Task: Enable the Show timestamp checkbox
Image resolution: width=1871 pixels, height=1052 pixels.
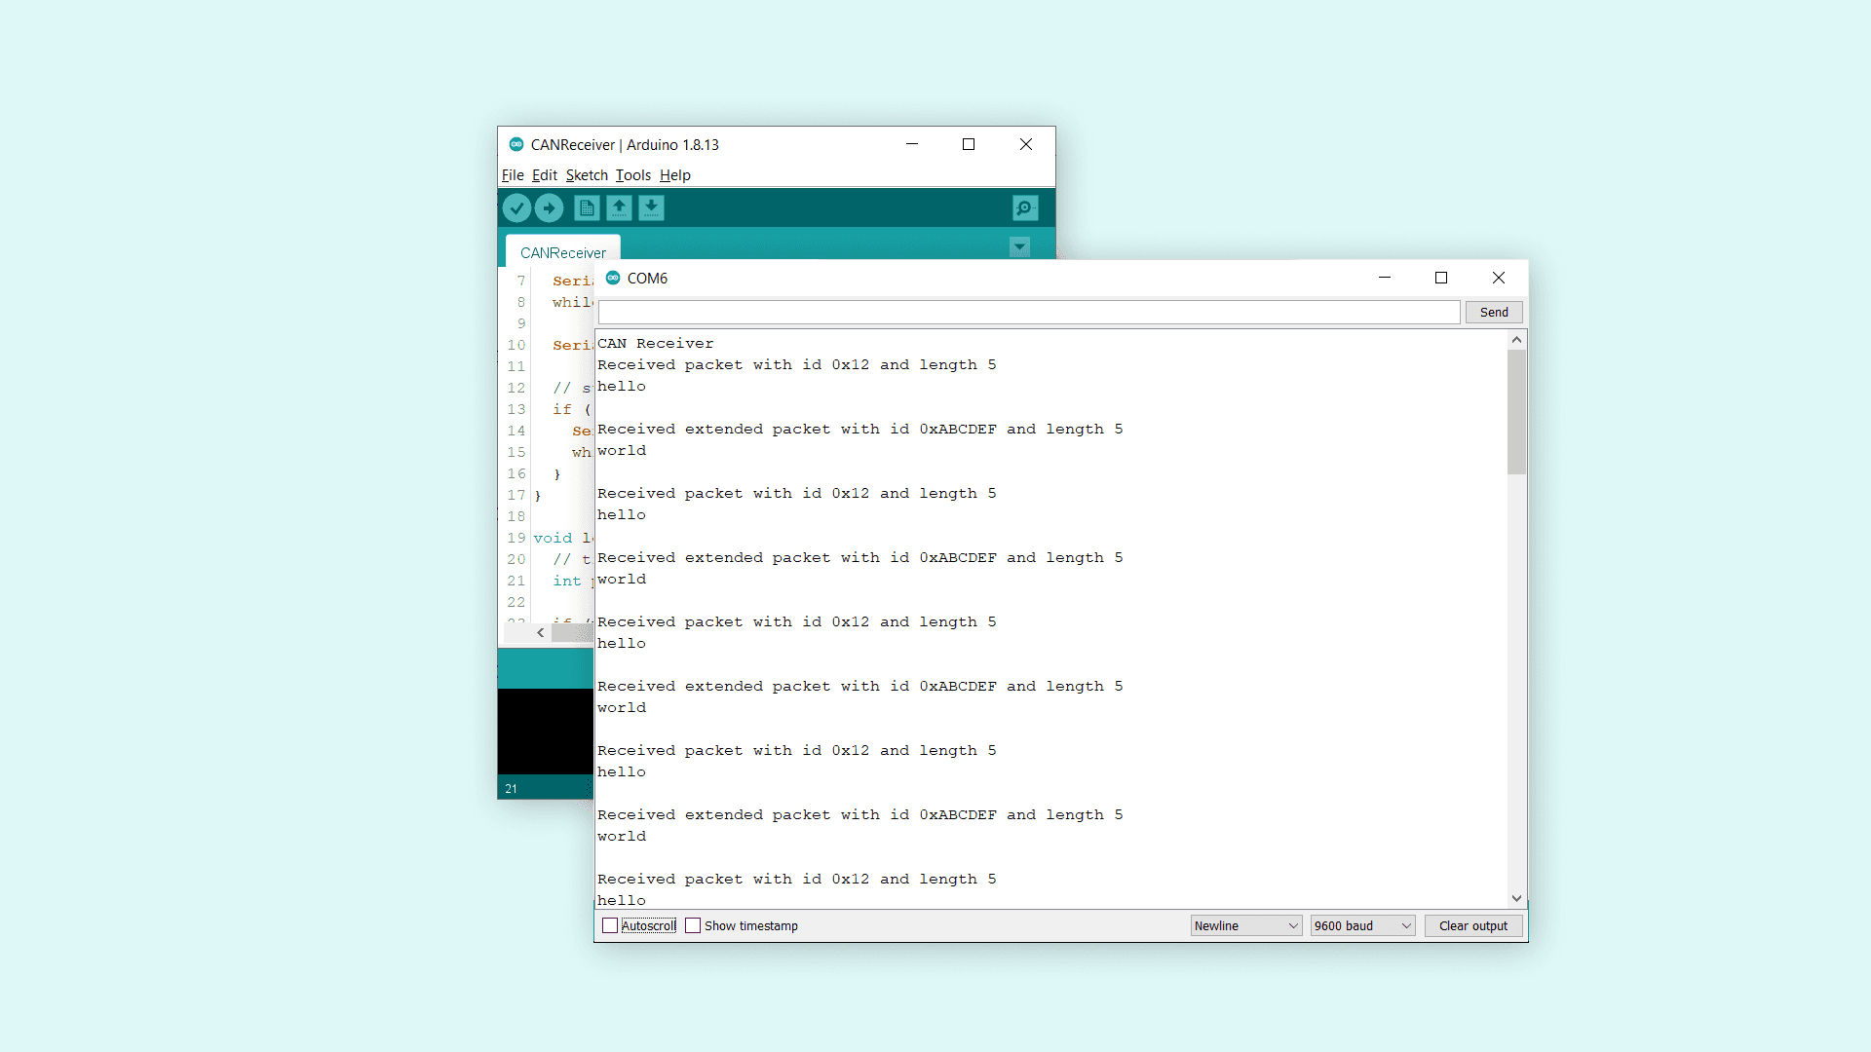Action: tap(693, 925)
